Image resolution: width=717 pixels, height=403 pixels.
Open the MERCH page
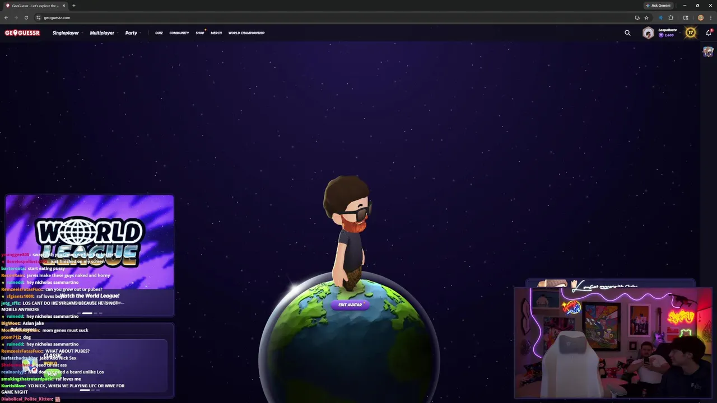coord(216,33)
